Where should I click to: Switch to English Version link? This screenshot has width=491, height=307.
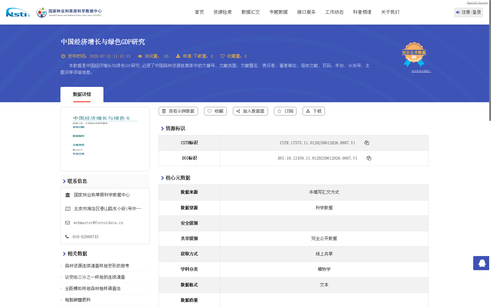pos(477,2)
